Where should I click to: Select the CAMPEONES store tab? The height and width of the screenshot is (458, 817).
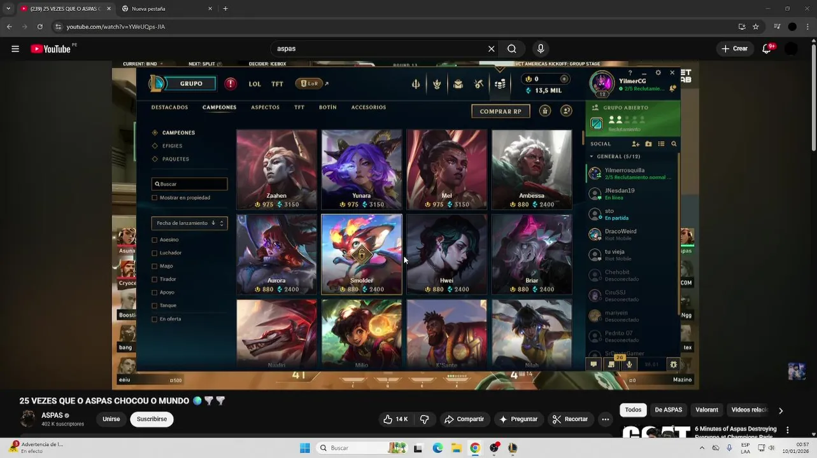tap(220, 108)
